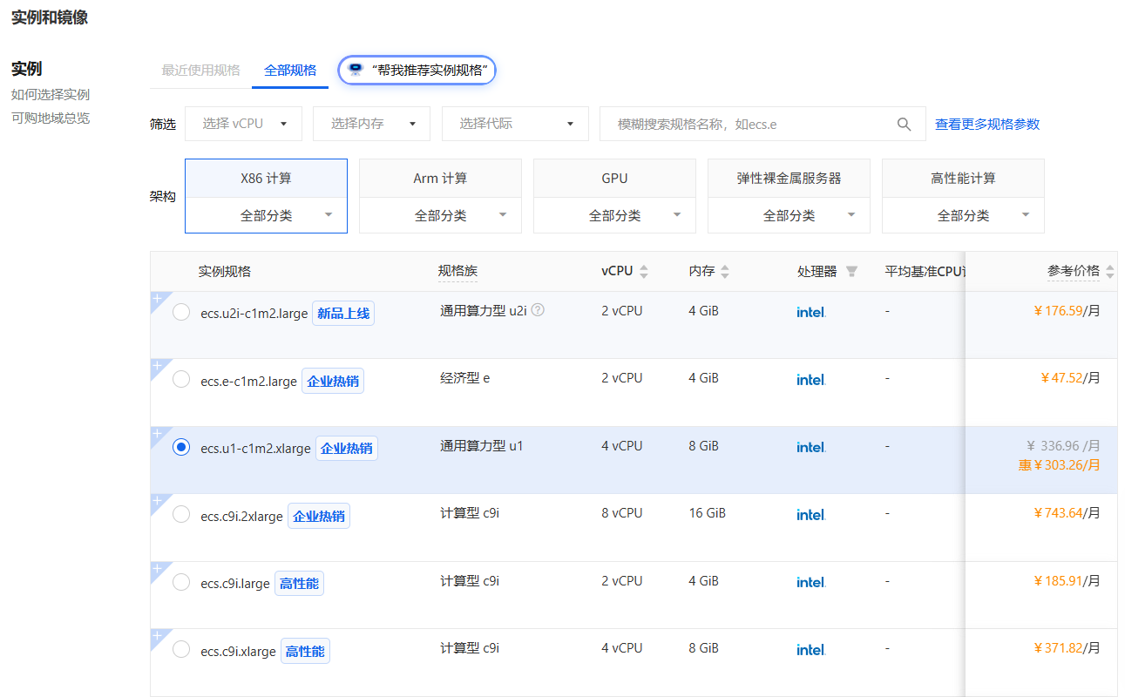Click help icon next to 通用算力型 u2i
Viewport: 1125px width, 697px height.
[538, 309]
